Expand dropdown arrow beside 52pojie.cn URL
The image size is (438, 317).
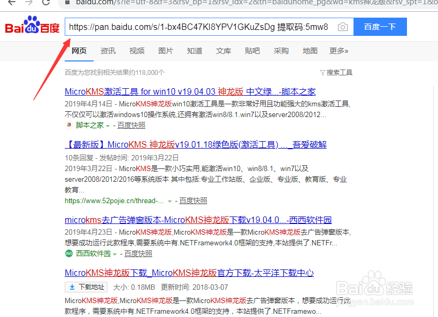[170, 201]
